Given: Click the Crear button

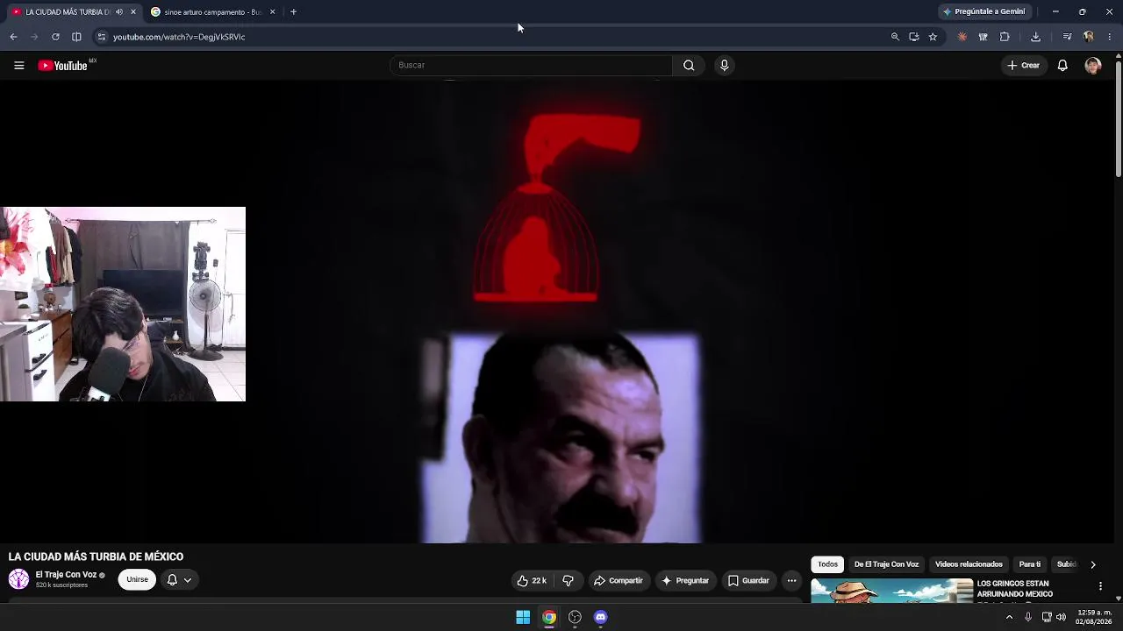Looking at the screenshot, I should pos(1023,66).
